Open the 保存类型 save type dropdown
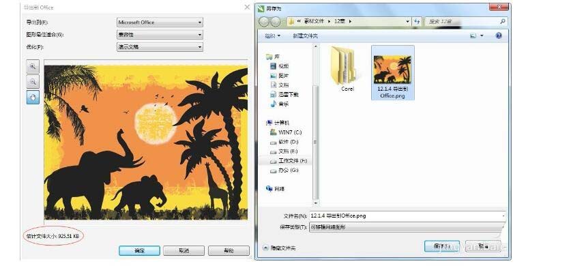571x266 pixels. (x=407, y=227)
